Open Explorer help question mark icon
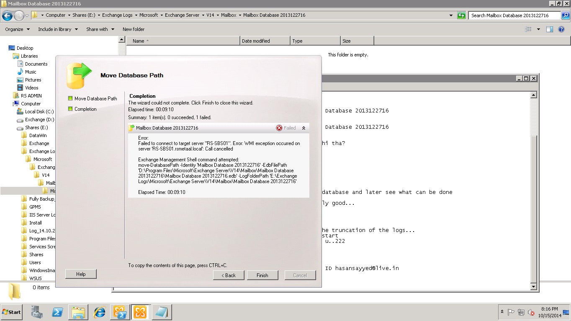 click(562, 29)
